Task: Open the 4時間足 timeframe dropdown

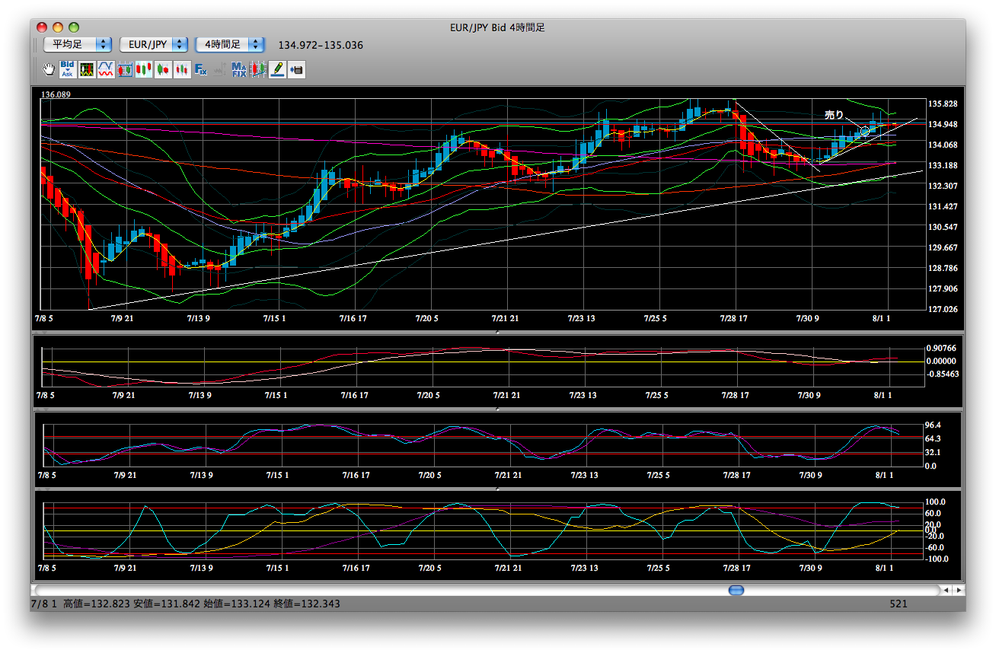Action: click(x=230, y=45)
